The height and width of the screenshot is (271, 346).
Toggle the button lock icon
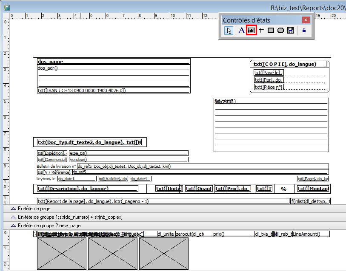point(304,31)
